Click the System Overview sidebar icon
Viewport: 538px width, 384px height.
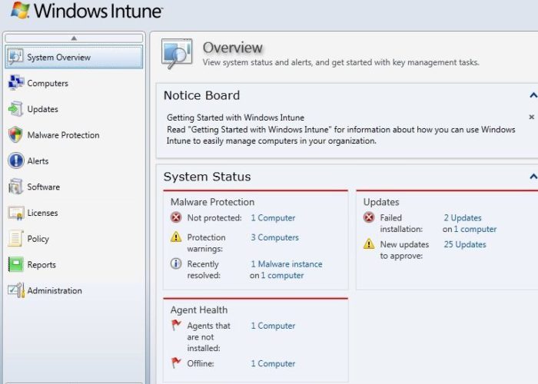click(x=16, y=57)
